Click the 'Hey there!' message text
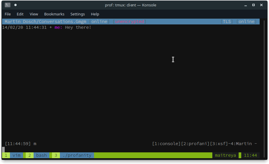Screen dimensions: 269x164 click(78, 27)
